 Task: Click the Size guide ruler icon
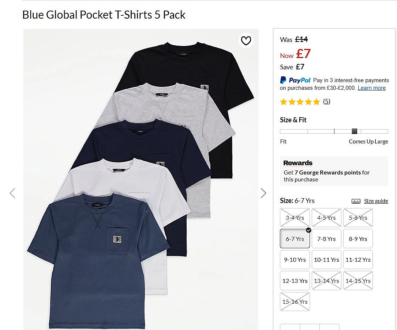(356, 201)
